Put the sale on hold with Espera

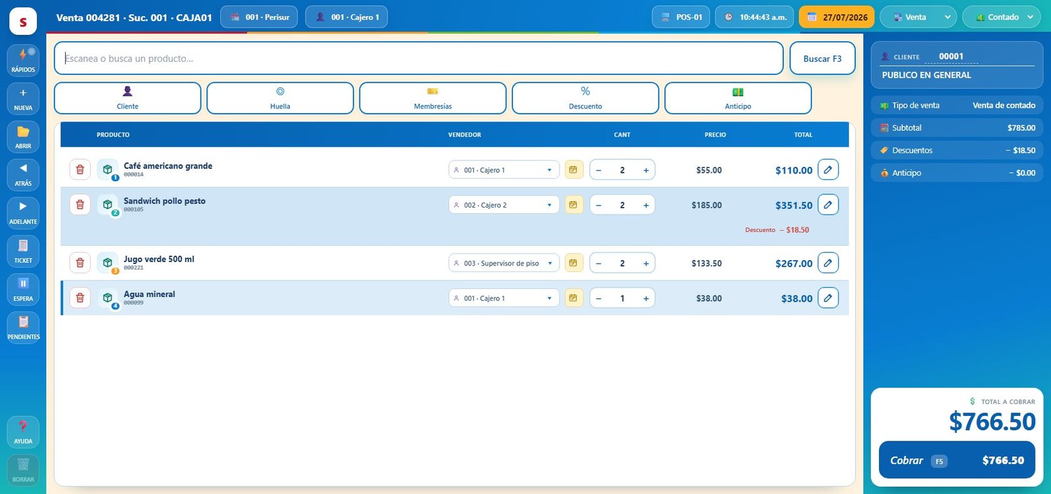23,289
